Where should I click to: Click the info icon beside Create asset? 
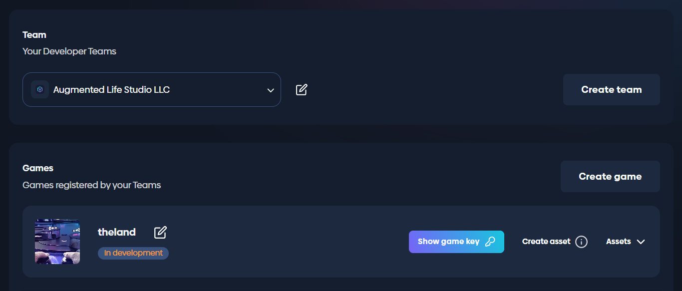point(581,242)
